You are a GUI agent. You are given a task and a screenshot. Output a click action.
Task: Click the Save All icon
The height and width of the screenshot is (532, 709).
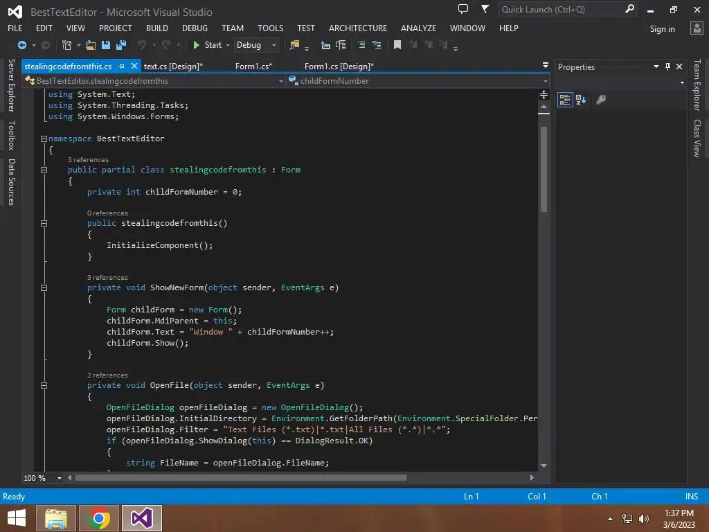121,45
